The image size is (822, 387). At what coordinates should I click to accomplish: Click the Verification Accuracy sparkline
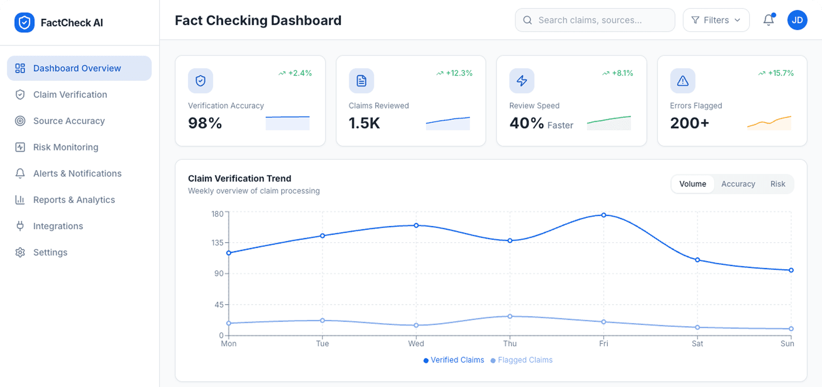pyautogui.click(x=288, y=123)
